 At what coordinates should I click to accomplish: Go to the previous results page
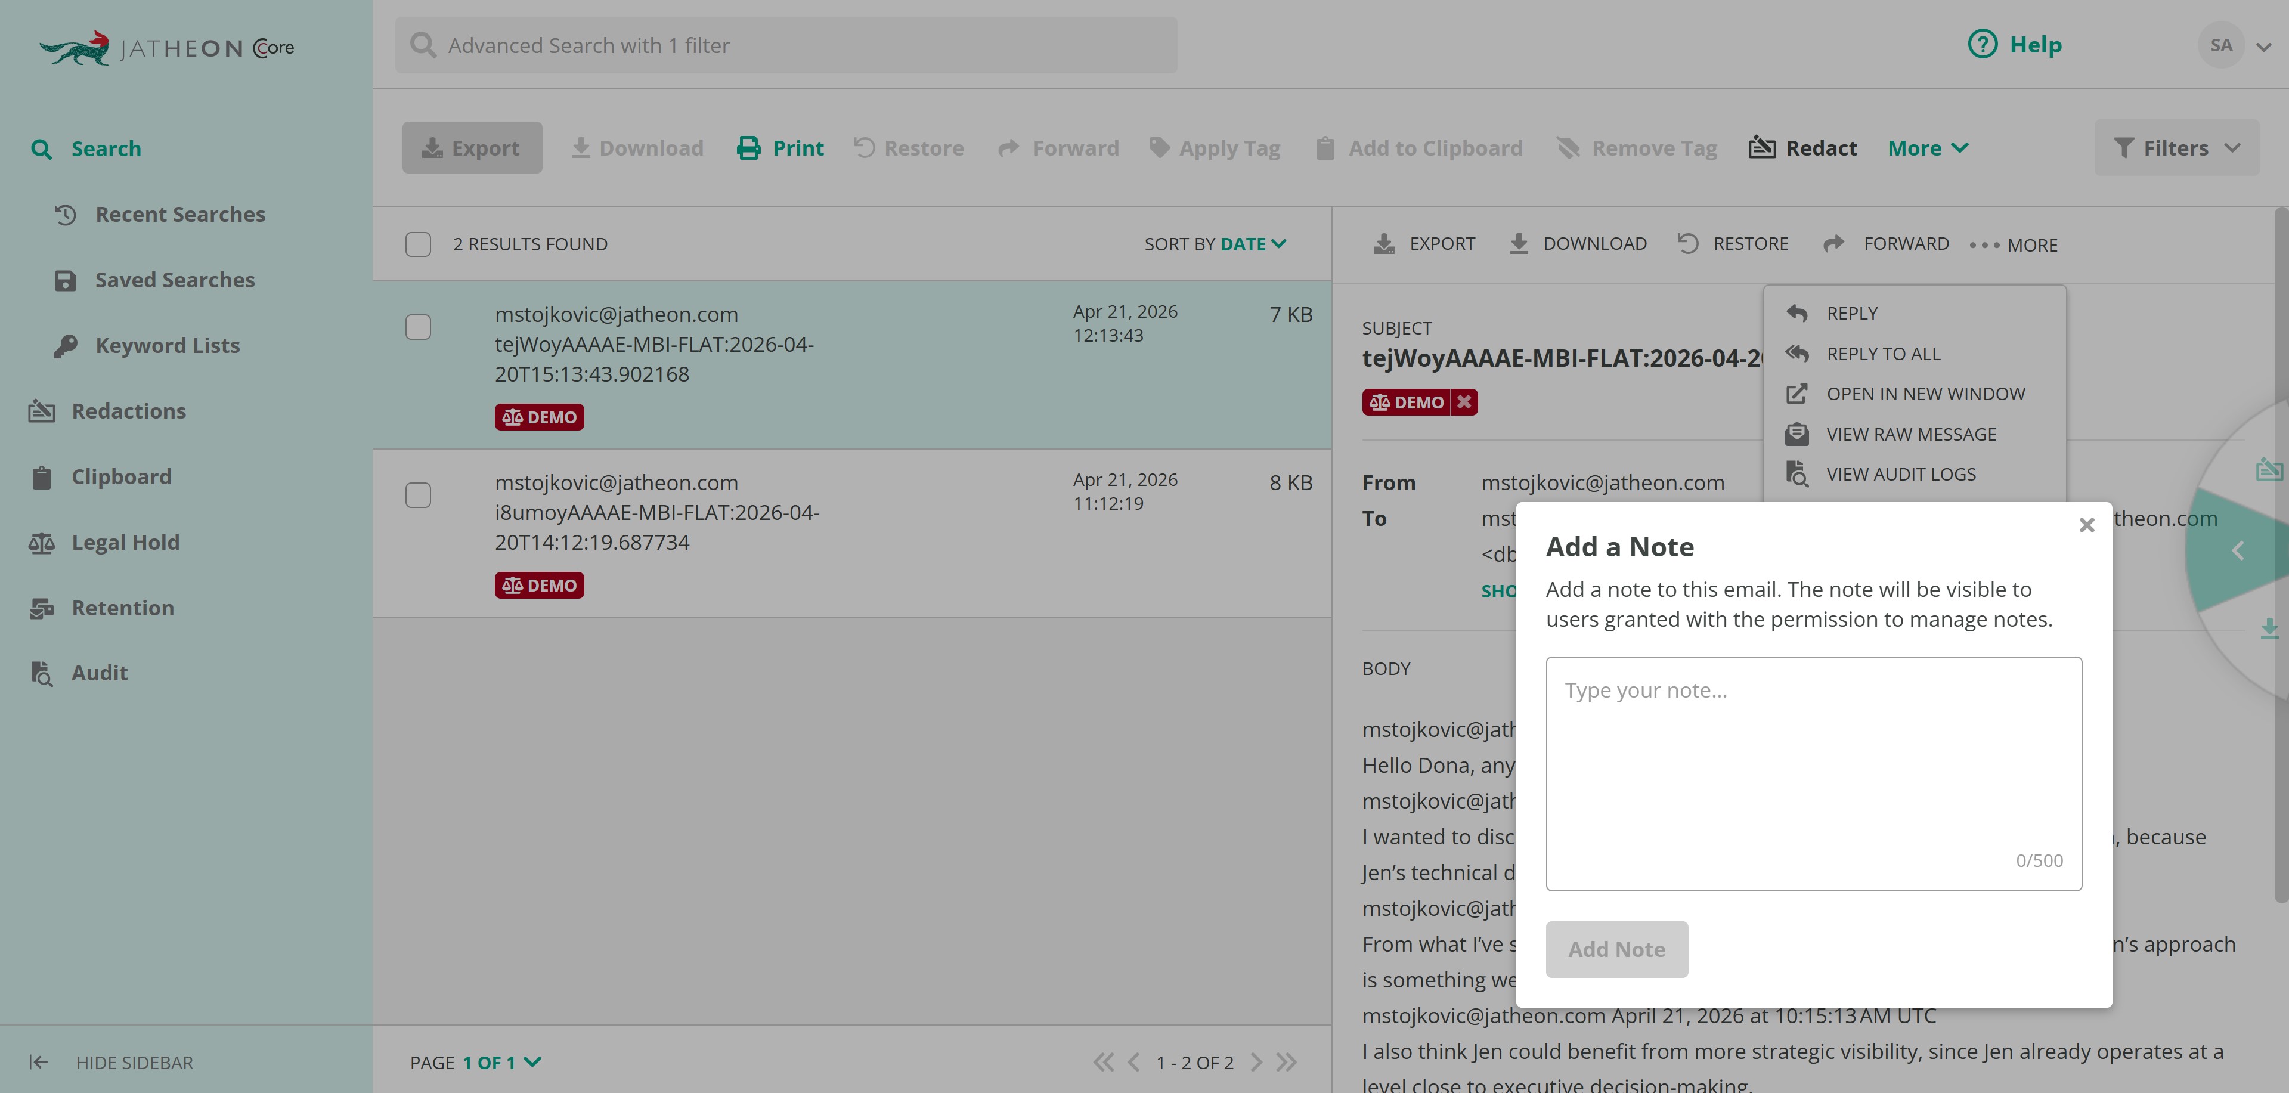[1133, 1062]
